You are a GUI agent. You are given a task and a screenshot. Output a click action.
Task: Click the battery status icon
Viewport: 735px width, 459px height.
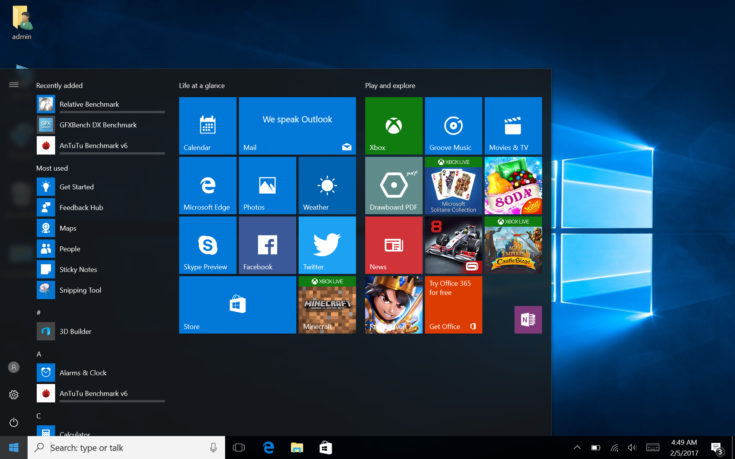point(596,448)
